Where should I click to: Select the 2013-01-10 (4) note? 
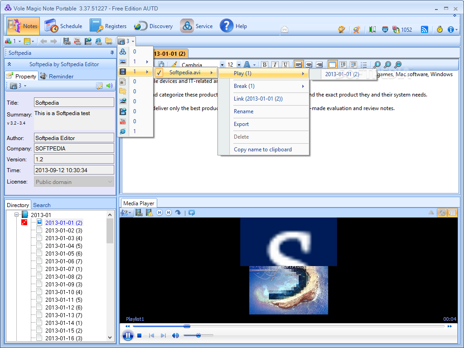coord(63,292)
